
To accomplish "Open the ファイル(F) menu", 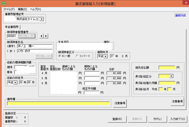I will [x=9, y=9].
